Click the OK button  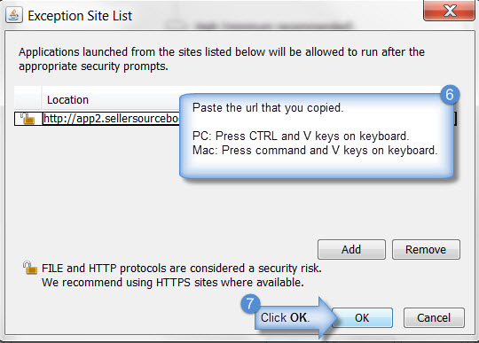coord(362,317)
